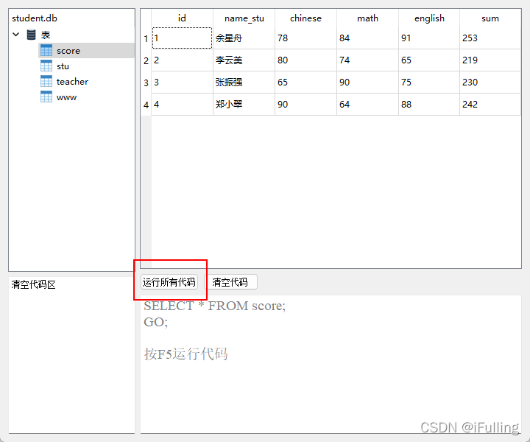530x442 pixels.
Task: Select the id cell of row 1
Action: tap(182, 38)
